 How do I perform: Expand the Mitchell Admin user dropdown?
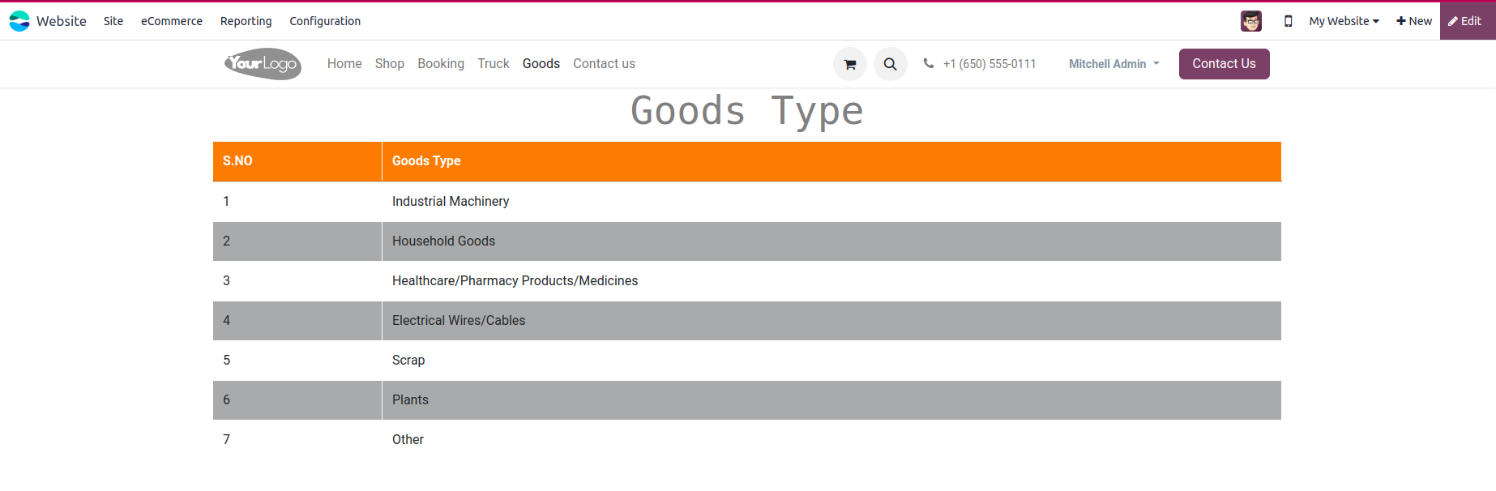1113,64
